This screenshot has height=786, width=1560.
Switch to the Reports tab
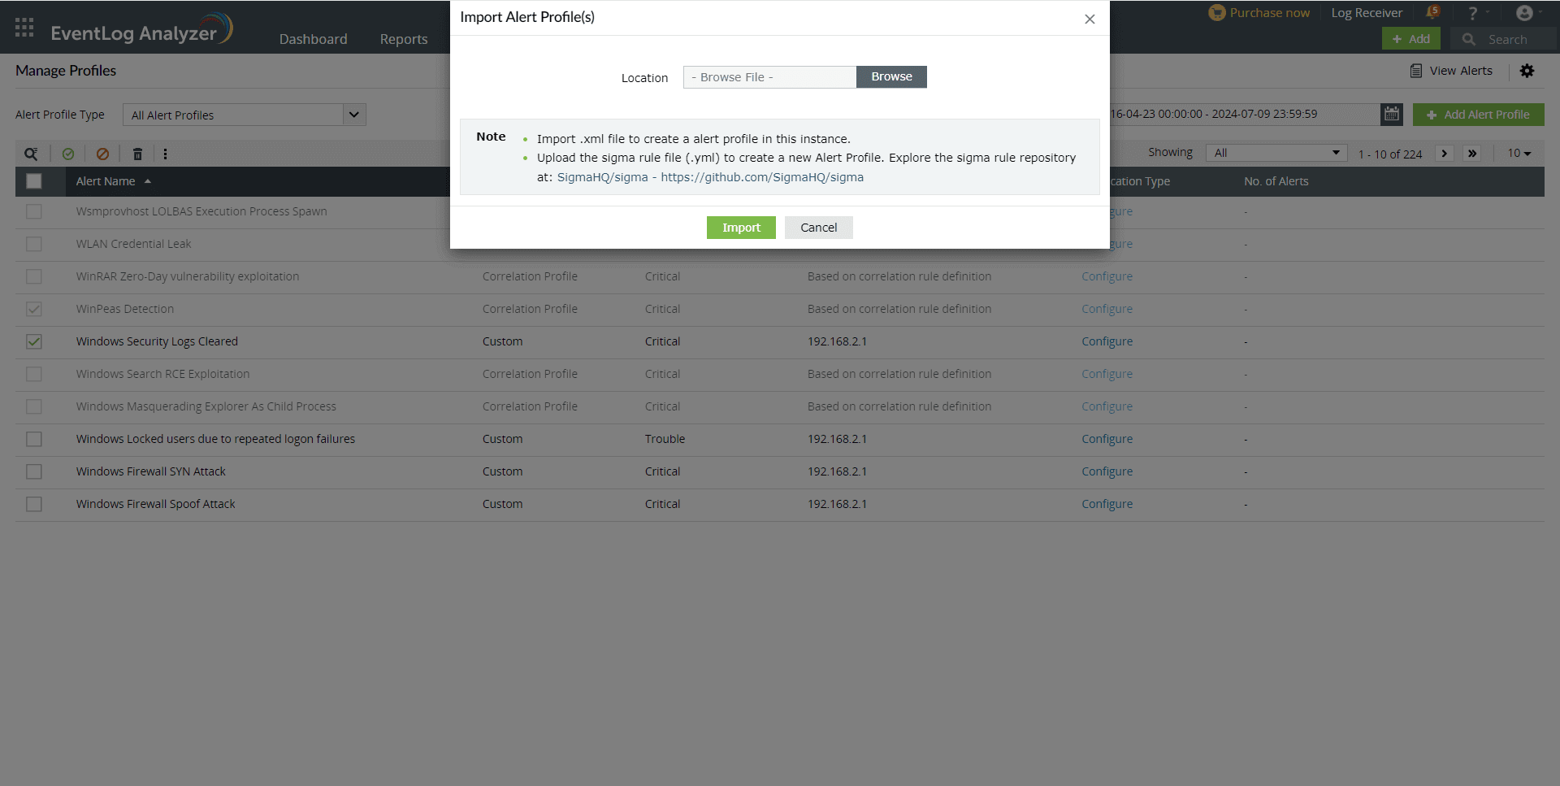pyautogui.click(x=403, y=39)
